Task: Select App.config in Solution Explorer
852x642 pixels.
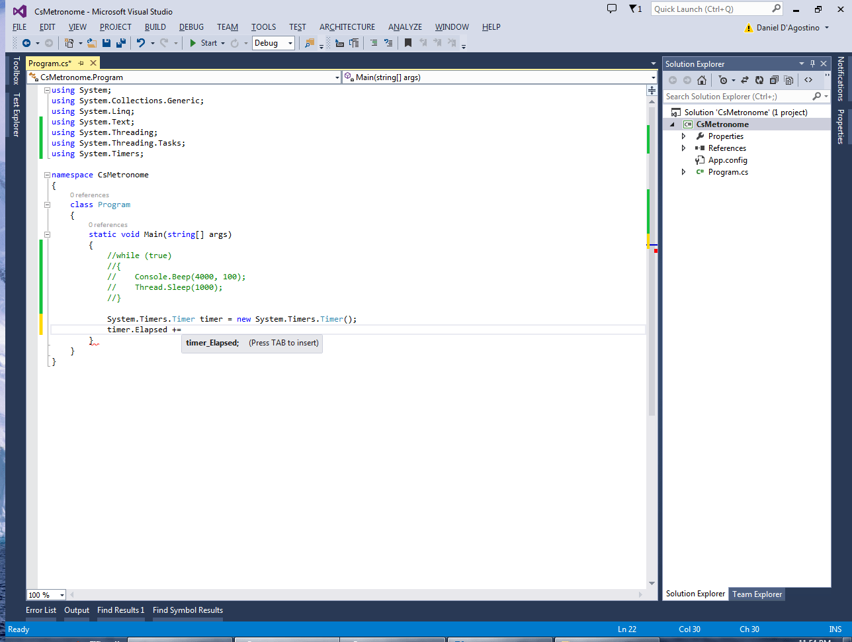Action: tap(728, 160)
